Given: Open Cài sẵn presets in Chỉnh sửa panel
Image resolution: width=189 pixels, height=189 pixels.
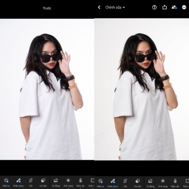Looking at the screenshot, I should (137, 183).
